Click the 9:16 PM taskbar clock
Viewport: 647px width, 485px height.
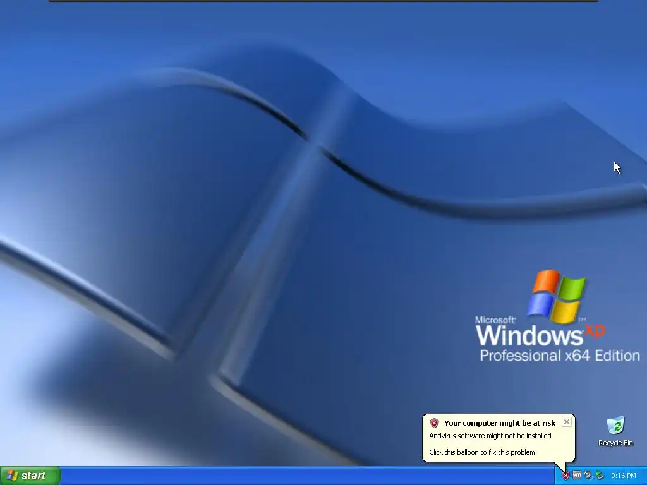[624, 476]
